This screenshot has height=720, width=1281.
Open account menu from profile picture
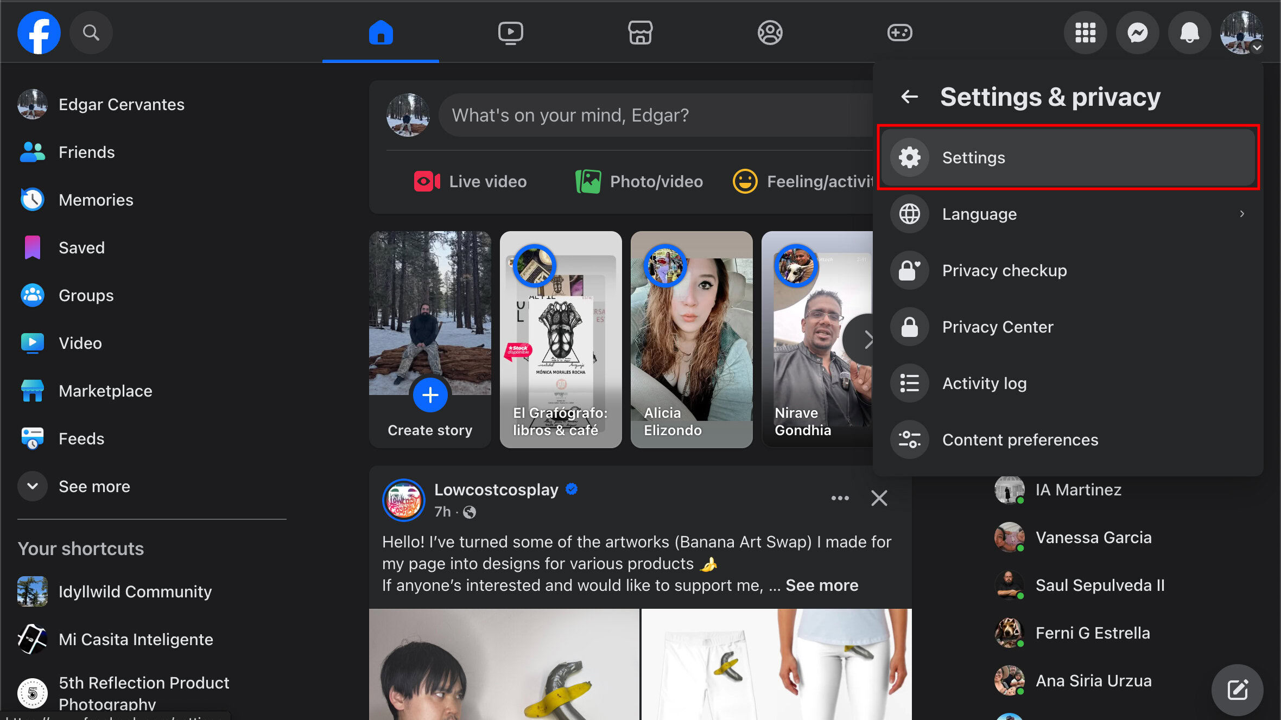pos(1241,33)
